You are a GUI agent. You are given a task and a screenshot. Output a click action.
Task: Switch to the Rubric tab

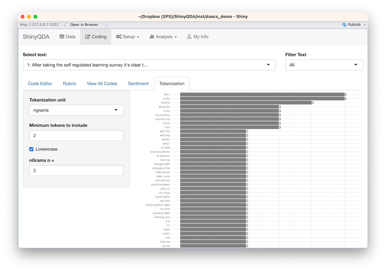click(x=69, y=84)
